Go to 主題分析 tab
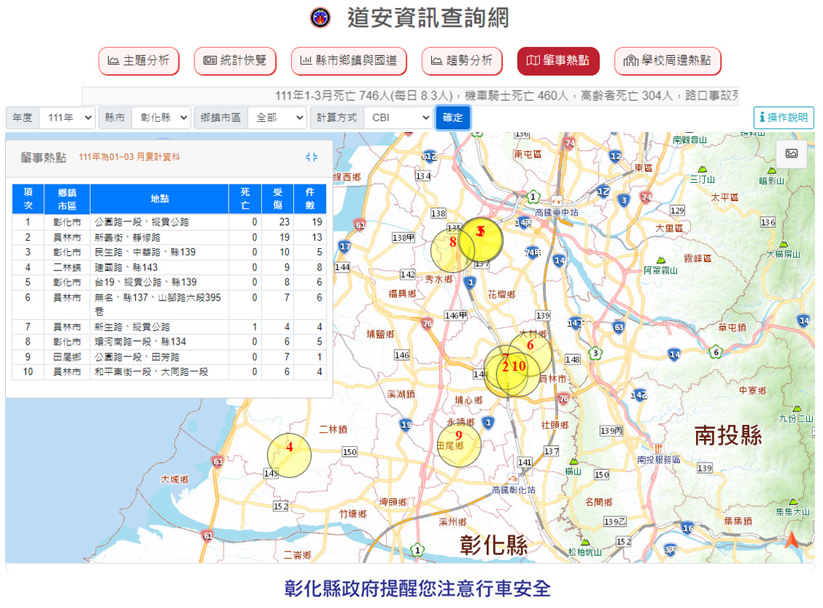The image size is (823, 608). pyautogui.click(x=139, y=61)
